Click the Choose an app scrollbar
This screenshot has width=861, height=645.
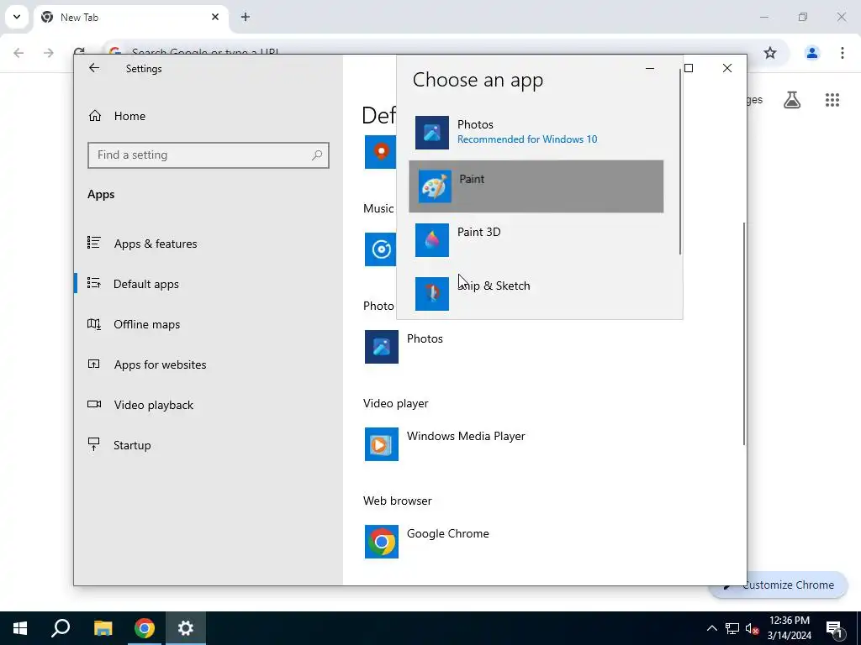[x=680, y=162]
